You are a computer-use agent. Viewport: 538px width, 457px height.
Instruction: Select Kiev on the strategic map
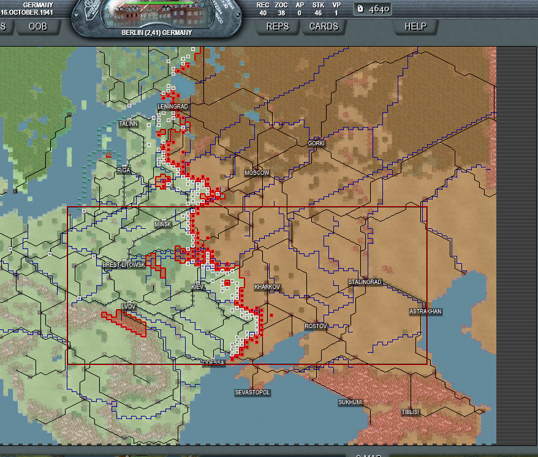click(197, 287)
